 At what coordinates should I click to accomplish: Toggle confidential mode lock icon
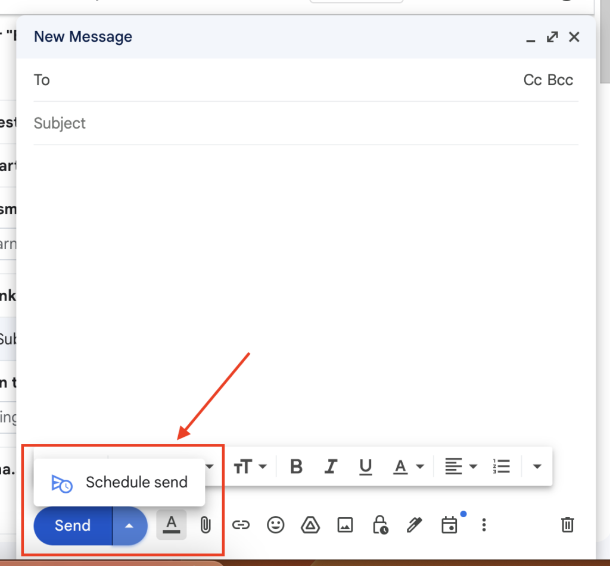(x=379, y=525)
